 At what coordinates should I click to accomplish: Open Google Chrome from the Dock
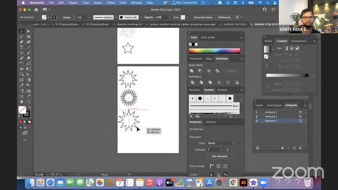click(233, 183)
